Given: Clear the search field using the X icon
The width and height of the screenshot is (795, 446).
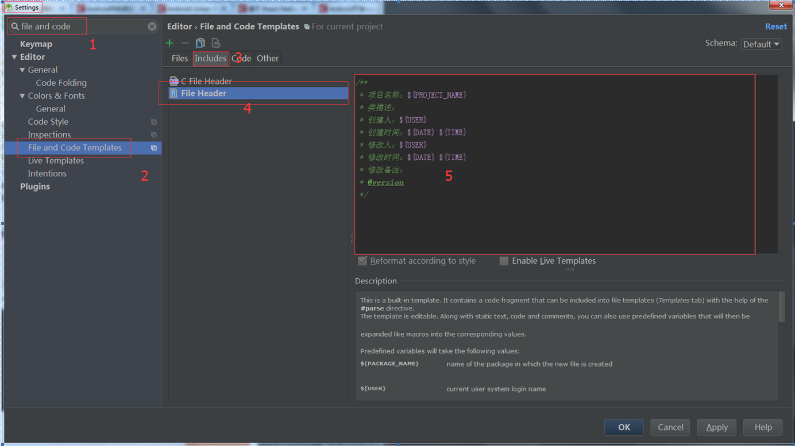Looking at the screenshot, I should (x=151, y=26).
